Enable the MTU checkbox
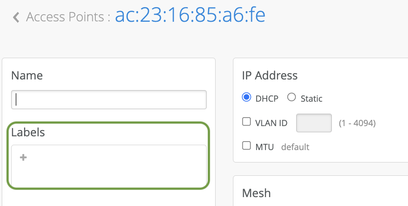 (246, 146)
